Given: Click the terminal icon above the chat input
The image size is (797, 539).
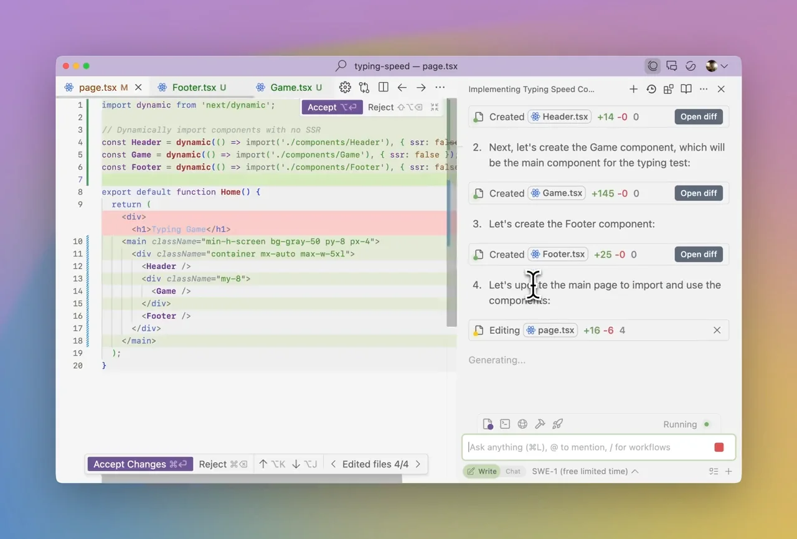Looking at the screenshot, I should click(x=505, y=424).
